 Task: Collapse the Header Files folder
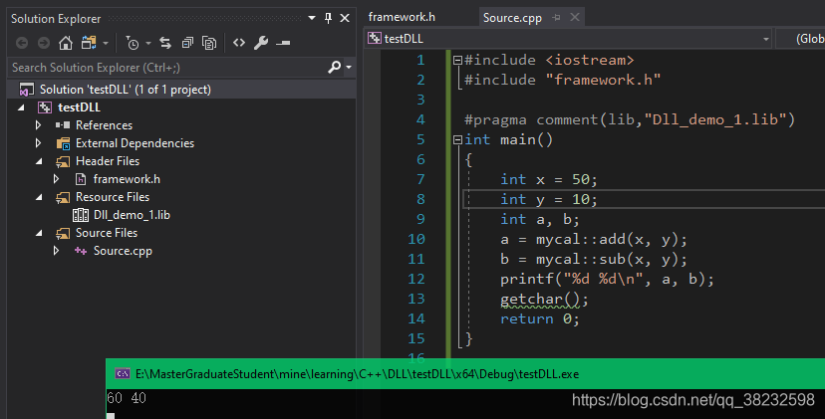pos(39,161)
